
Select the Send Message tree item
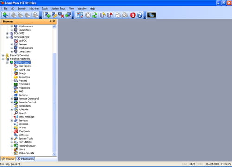pos(26,117)
